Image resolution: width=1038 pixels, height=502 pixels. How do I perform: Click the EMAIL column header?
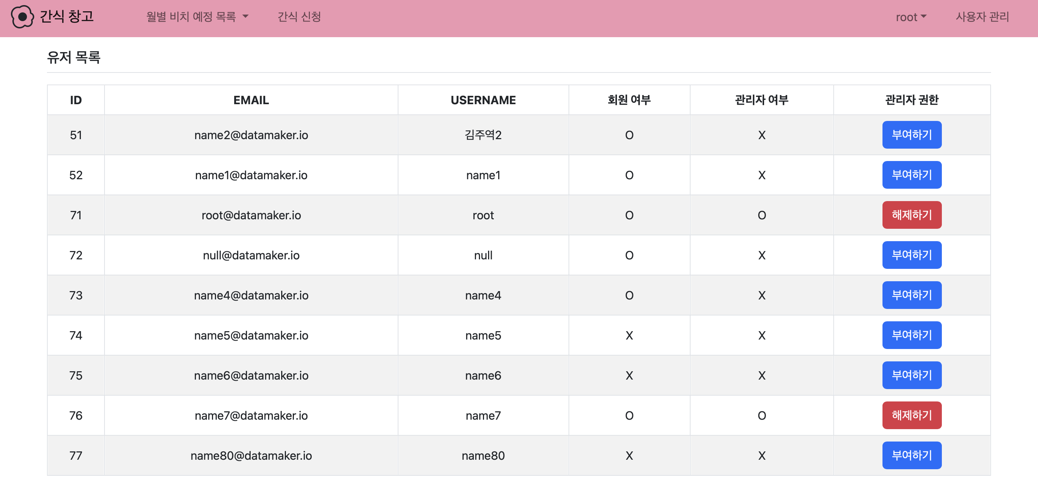[251, 100]
